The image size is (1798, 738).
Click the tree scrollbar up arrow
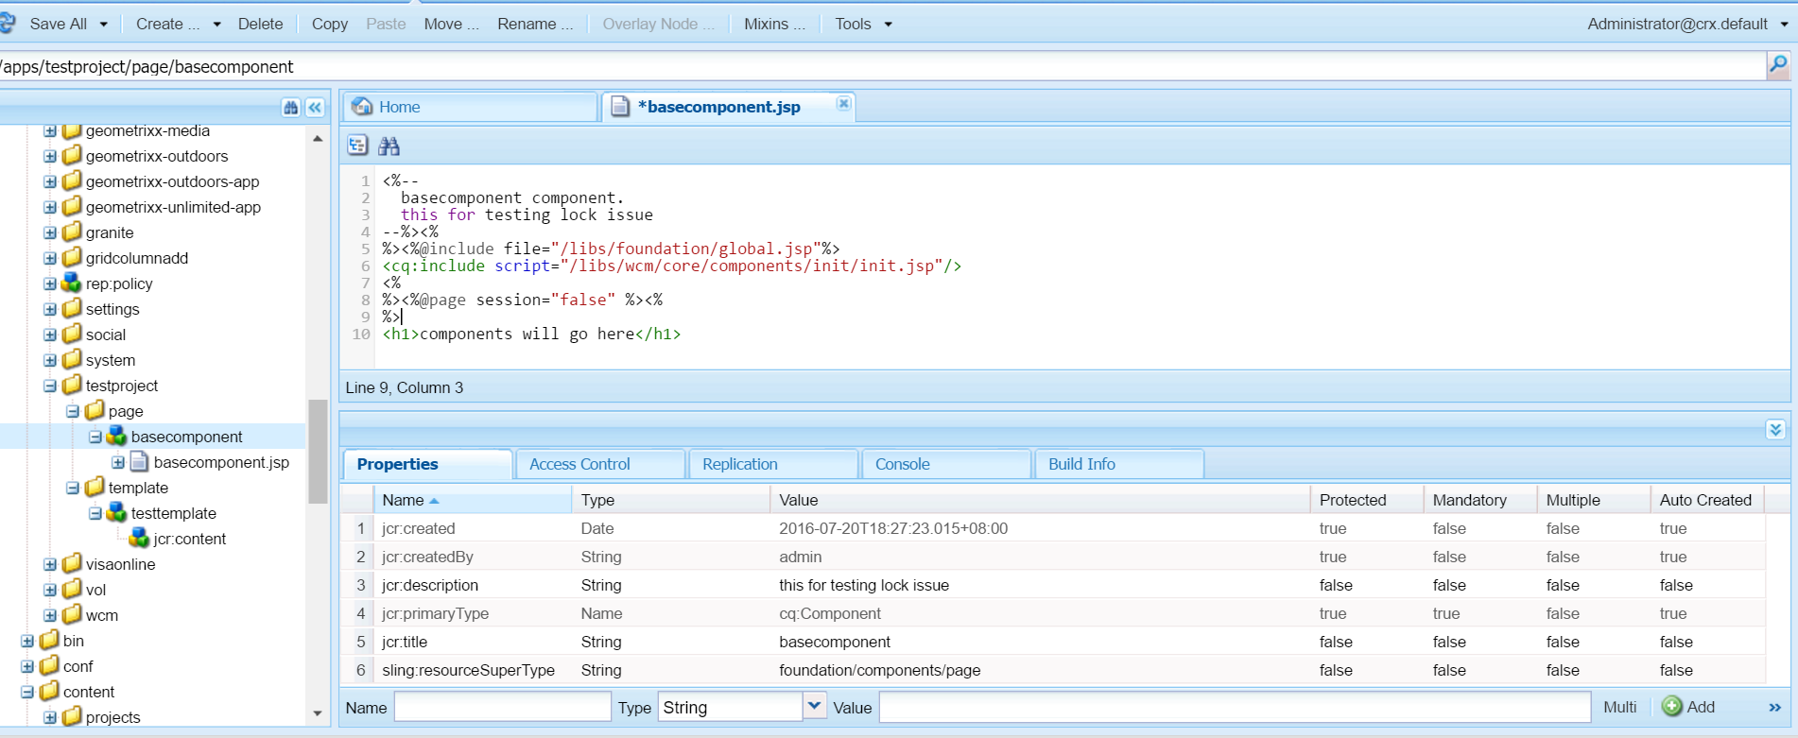tap(318, 139)
